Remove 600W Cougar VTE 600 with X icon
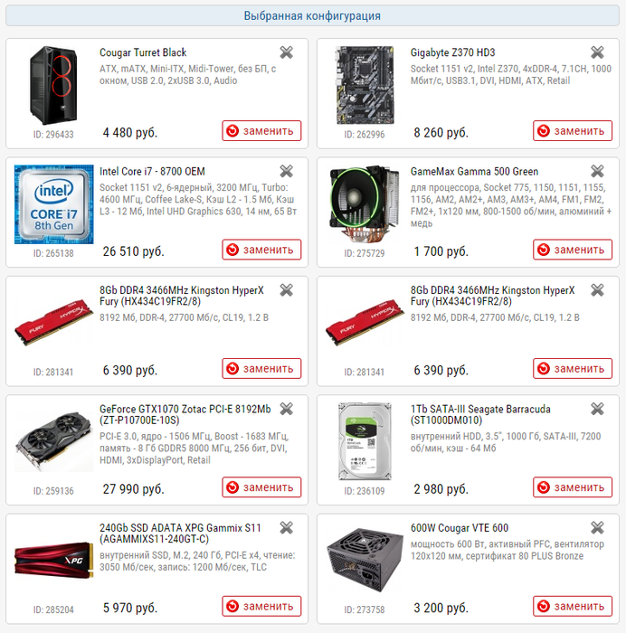 (x=597, y=527)
